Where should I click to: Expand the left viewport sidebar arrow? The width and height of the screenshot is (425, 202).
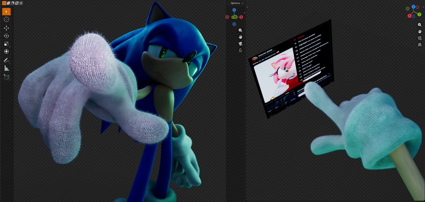click(244, 13)
